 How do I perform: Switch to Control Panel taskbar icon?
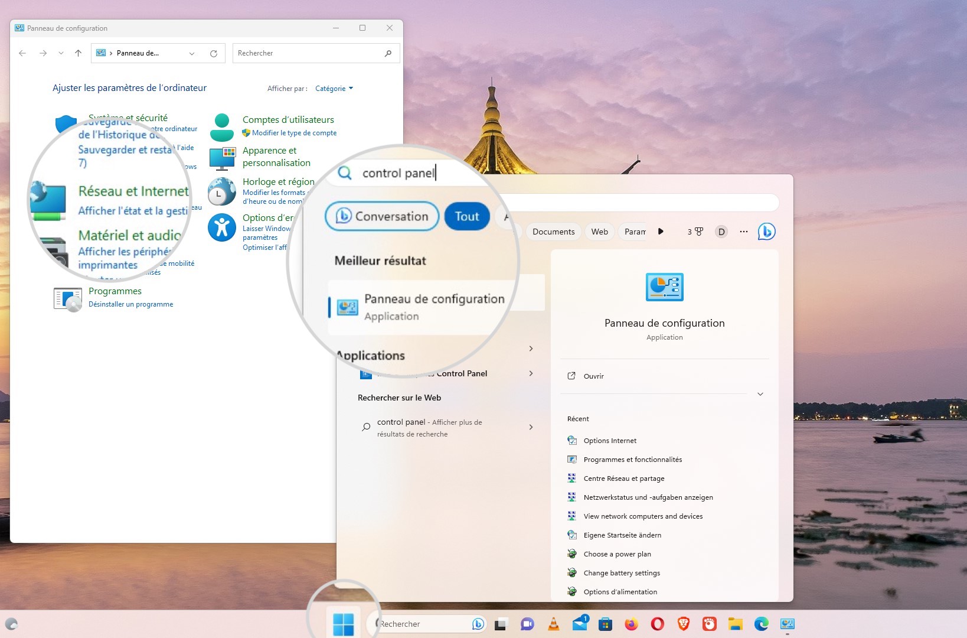pos(788,624)
